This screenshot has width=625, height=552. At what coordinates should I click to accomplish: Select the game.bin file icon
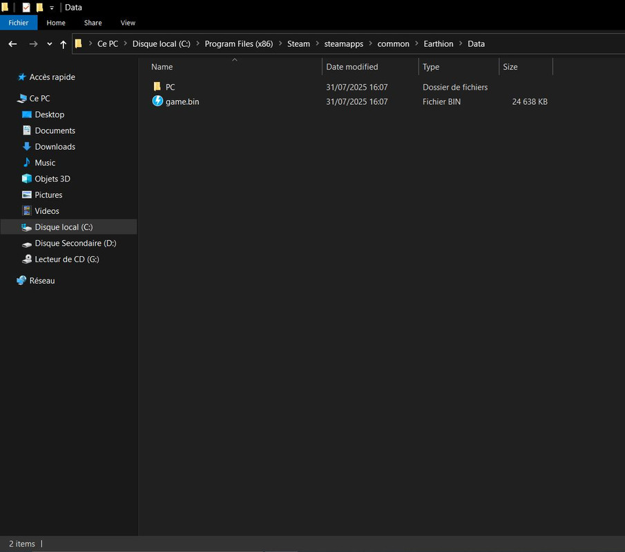157,101
